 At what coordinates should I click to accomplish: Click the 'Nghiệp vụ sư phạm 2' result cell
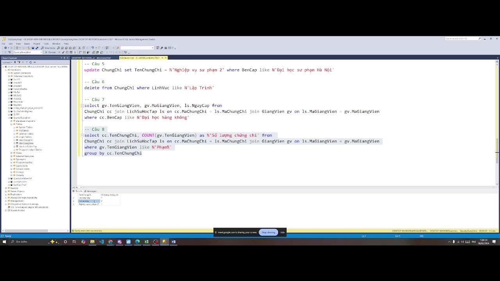tap(89, 204)
